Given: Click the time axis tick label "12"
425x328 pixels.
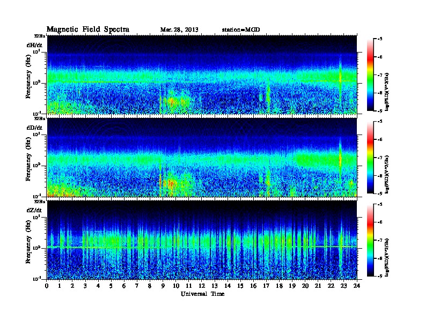Looking at the screenshot, I should point(202,286).
